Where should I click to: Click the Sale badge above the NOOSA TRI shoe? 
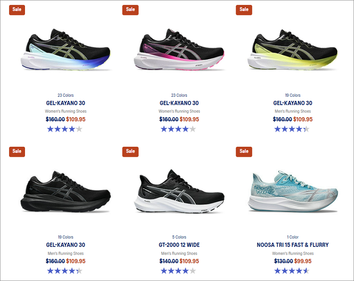click(244, 151)
